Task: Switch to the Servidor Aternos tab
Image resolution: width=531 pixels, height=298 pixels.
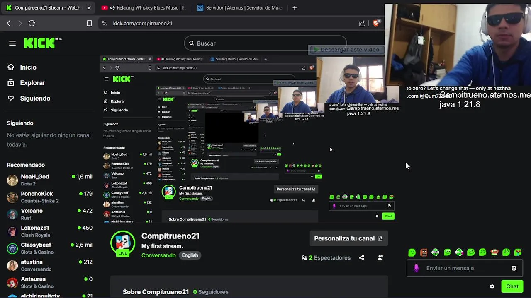Action: coord(241,7)
